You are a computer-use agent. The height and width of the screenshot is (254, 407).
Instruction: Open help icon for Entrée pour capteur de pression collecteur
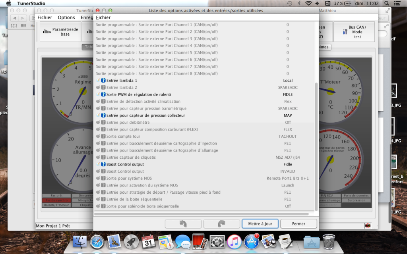pos(103,115)
